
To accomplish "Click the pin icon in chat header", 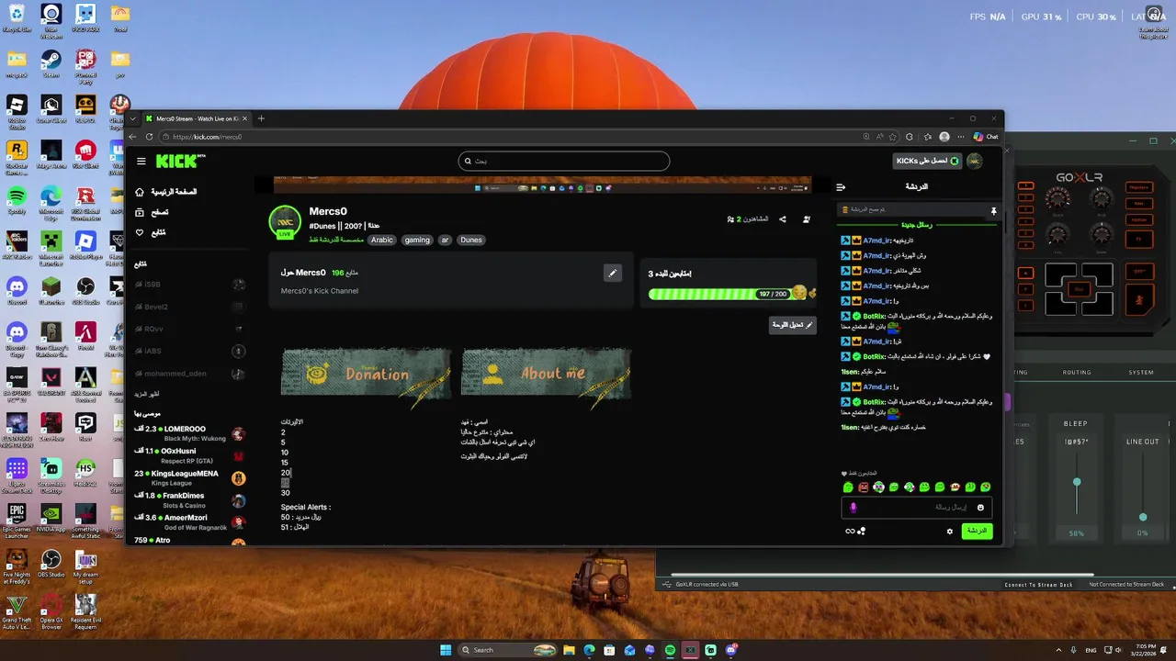I will point(993,210).
